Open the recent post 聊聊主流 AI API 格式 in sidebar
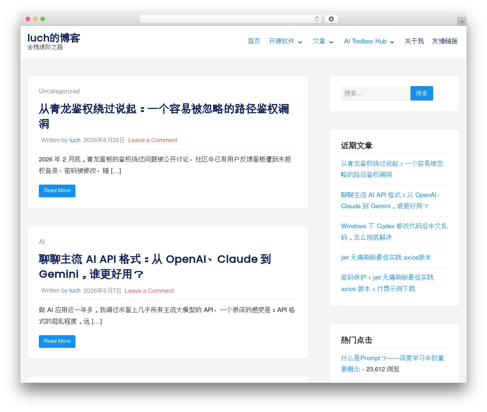The image size is (487, 412). point(391,201)
